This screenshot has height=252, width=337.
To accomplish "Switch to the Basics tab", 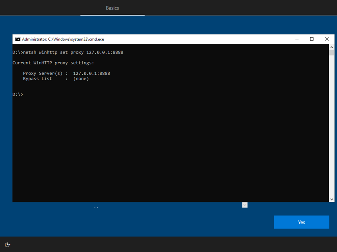I will (112, 8).
